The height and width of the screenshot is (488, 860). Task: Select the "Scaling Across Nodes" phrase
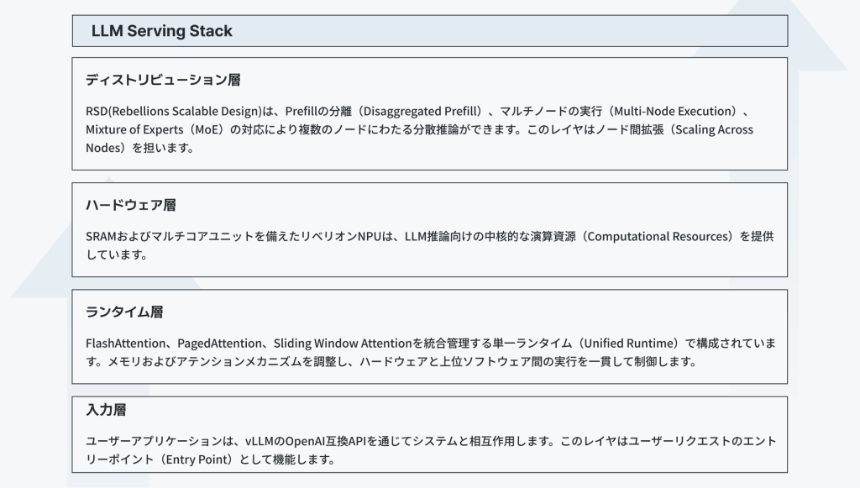point(705,129)
